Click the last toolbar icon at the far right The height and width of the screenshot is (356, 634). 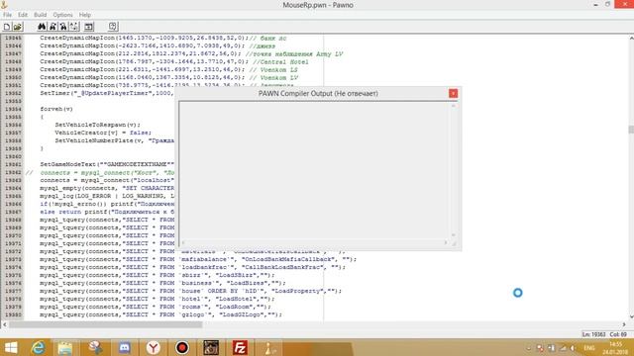pos(113,27)
